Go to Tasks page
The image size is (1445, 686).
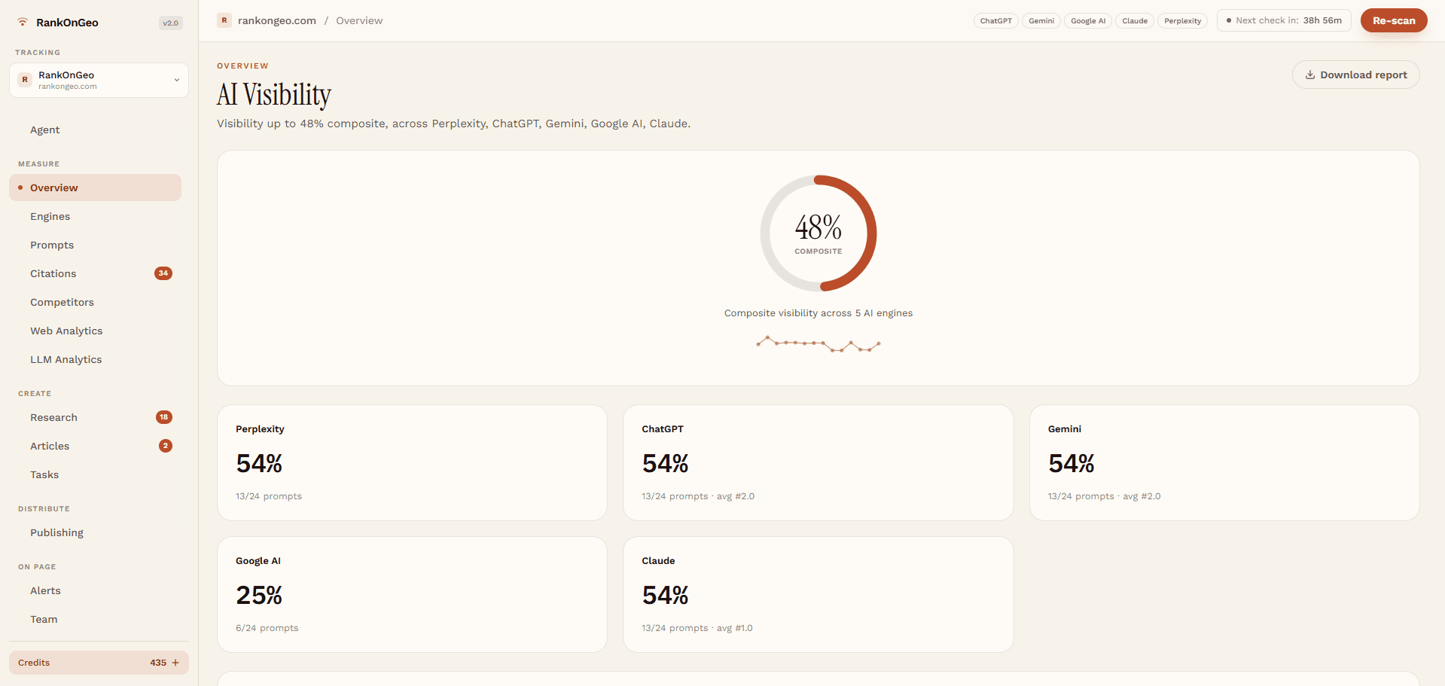click(95, 474)
